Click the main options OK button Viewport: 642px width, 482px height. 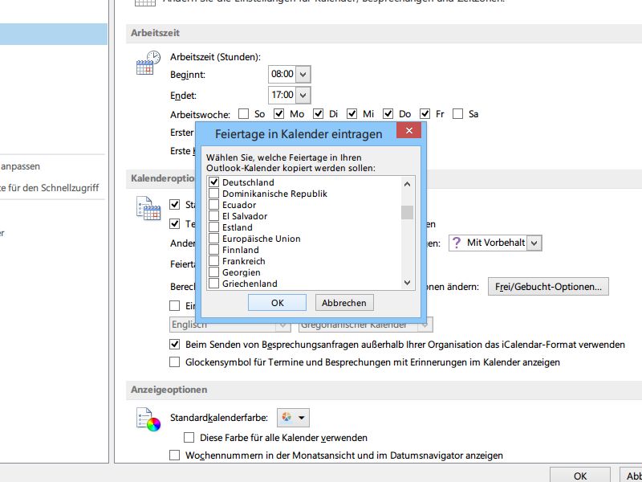580,476
